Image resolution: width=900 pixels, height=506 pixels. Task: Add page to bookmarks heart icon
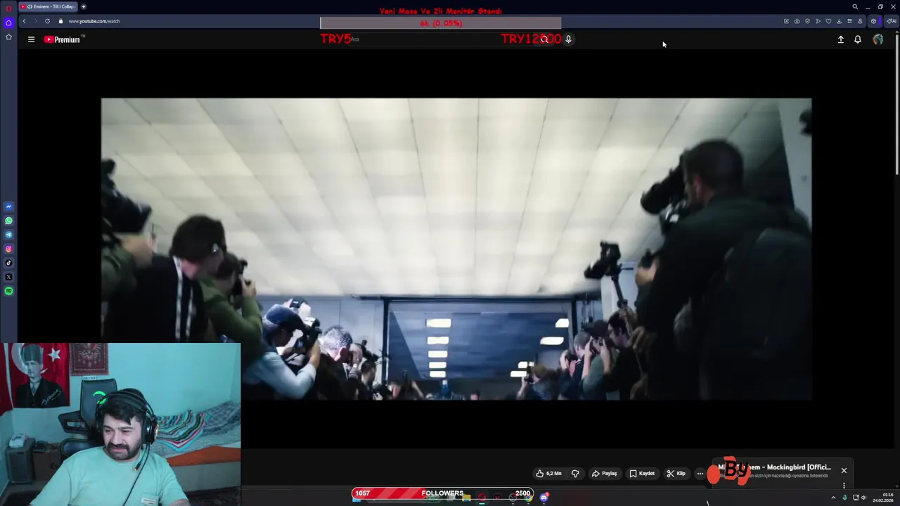(828, 21)
